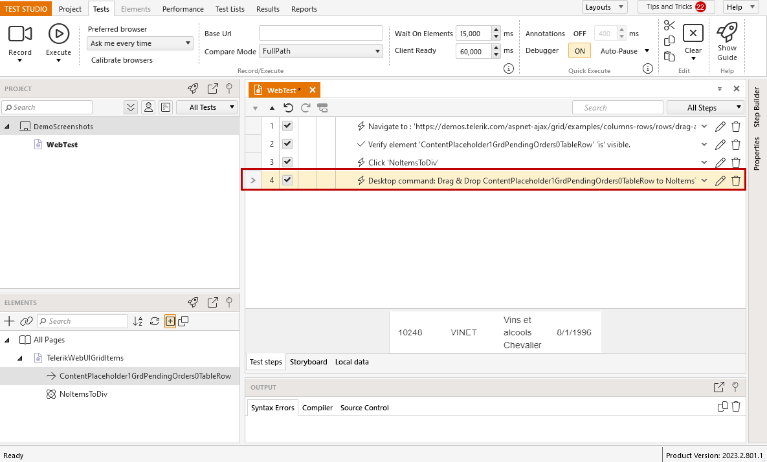Collapse the TelerikWebUIGridItems node
The height and width of the screenshot is (462, 767).
[x=20, y=358]
